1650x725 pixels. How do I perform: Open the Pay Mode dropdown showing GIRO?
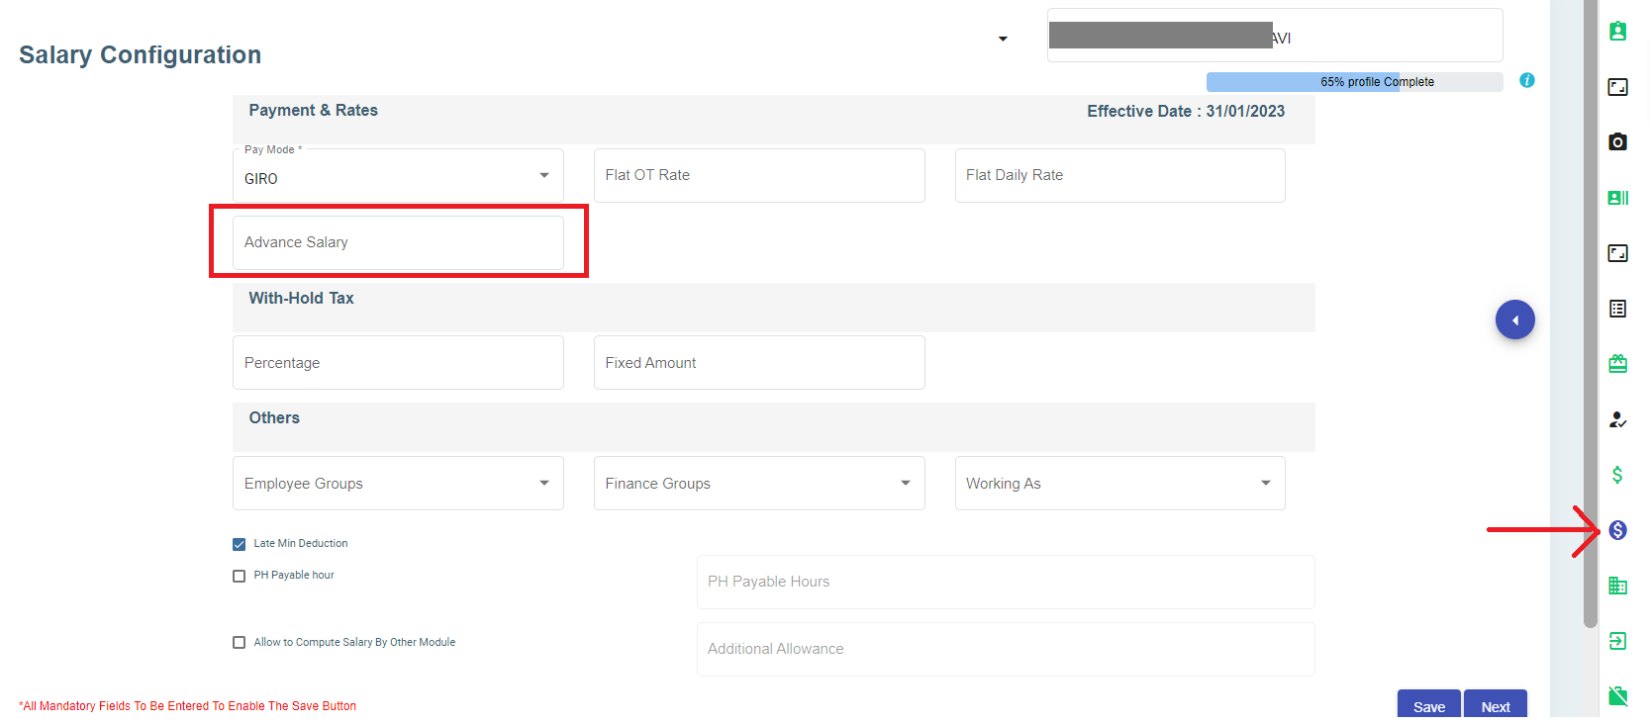(398, 177)
